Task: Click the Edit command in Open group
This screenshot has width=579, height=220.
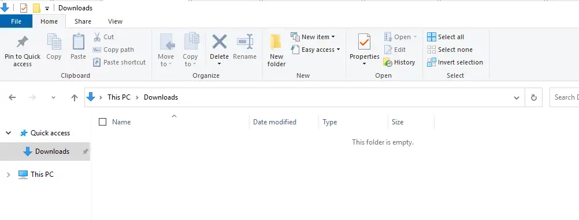Action: click(x=395, y=50)
